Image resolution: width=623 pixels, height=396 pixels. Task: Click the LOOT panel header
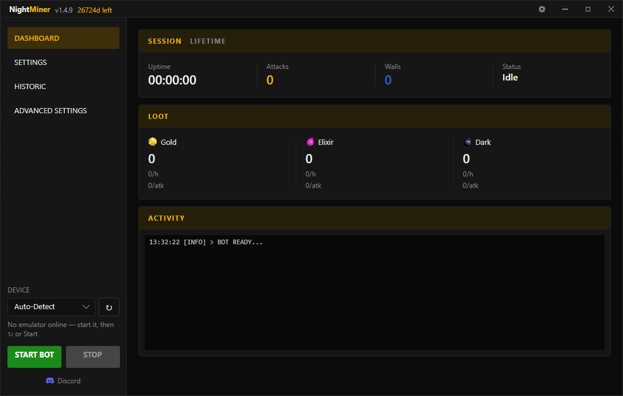coord(374,117)
